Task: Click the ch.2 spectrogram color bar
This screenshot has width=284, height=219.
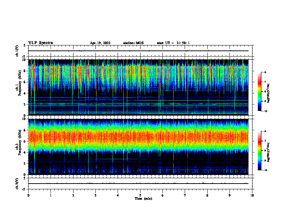Action: [259, 151]
